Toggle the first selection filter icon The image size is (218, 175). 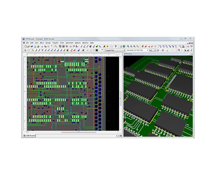[160, 47]
